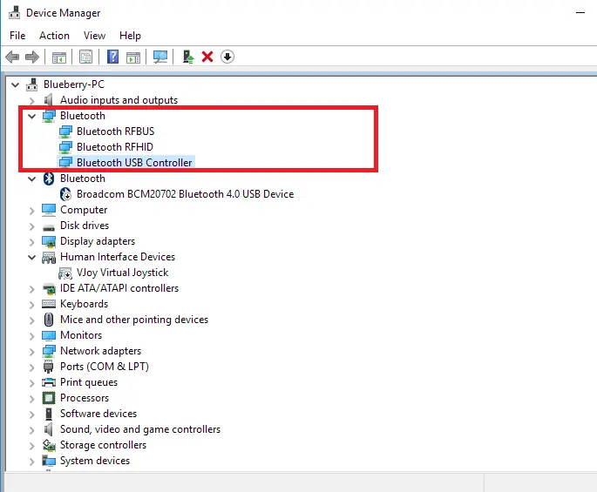Select the Processors label
The height and width of the screenshot is (492, 597).
tap(85, 398)
